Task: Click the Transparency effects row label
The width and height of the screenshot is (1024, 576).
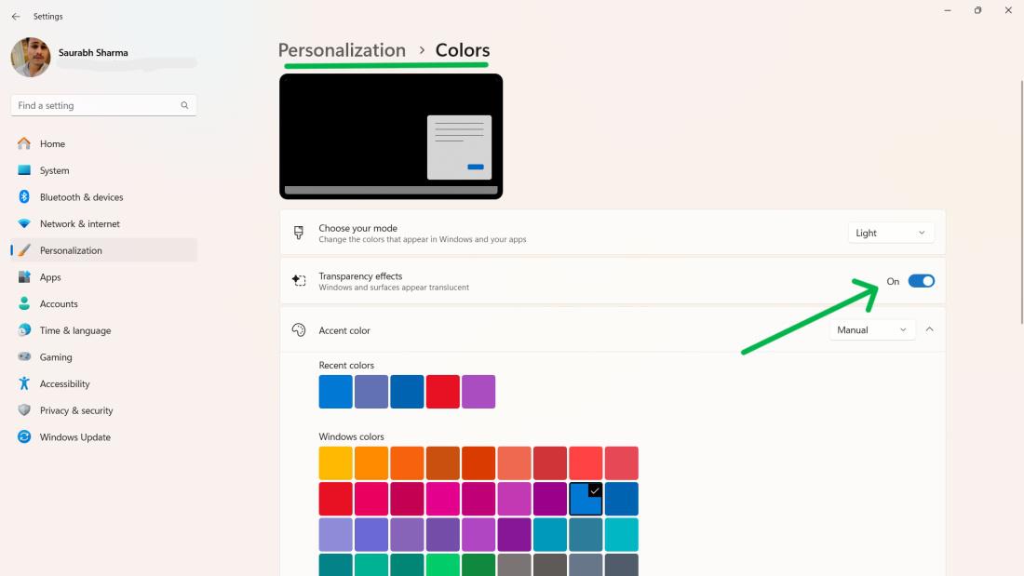Action: coord(360,276)
